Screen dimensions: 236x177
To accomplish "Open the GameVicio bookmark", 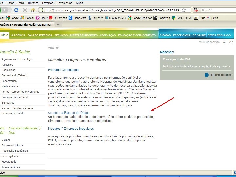I will pos(162,18).
